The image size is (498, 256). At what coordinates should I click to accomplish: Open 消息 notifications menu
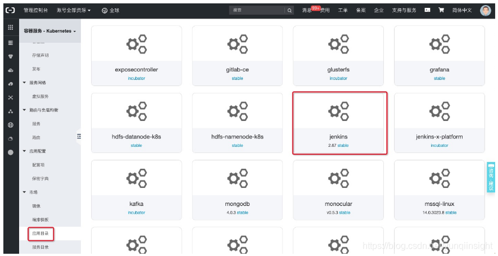pos(307,10)
